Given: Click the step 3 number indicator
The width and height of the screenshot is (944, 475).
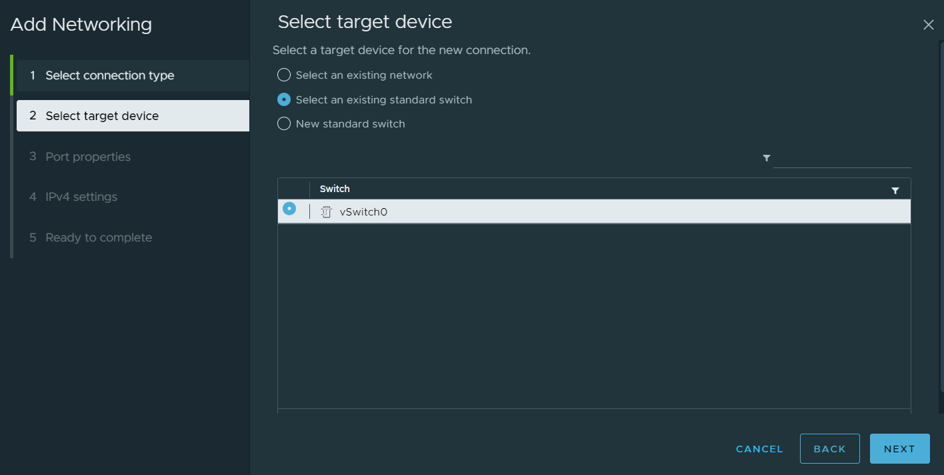Looking at the screenshot, I should coord(32,156).
